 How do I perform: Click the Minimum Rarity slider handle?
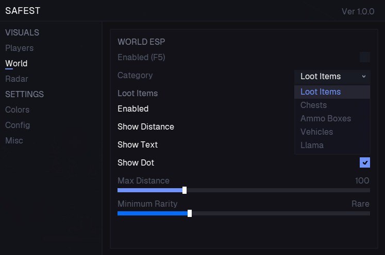(x=190, y=213)
